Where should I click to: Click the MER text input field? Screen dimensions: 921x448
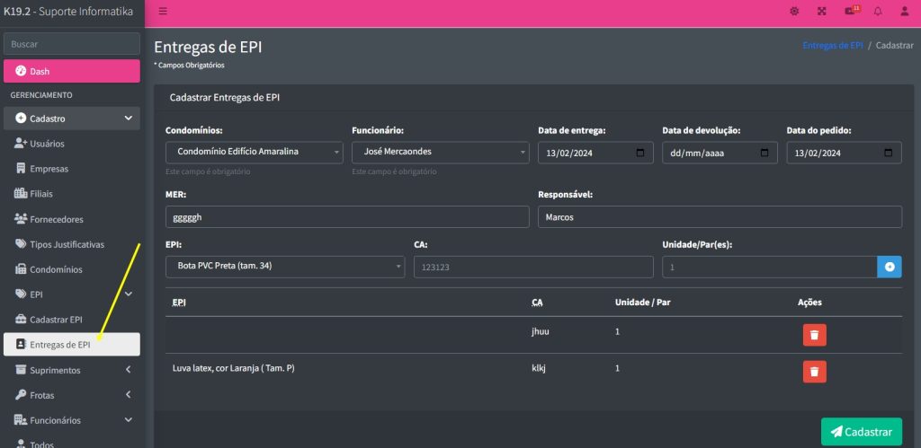point(347,217)
